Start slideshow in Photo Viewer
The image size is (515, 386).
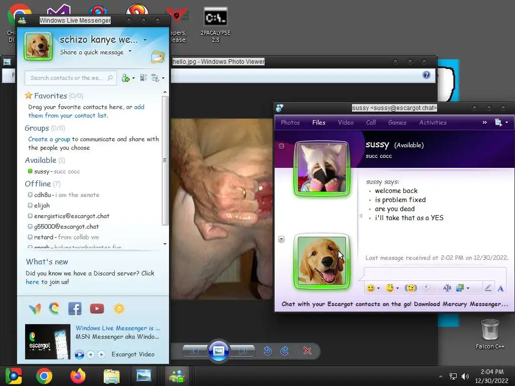point(219,351)
